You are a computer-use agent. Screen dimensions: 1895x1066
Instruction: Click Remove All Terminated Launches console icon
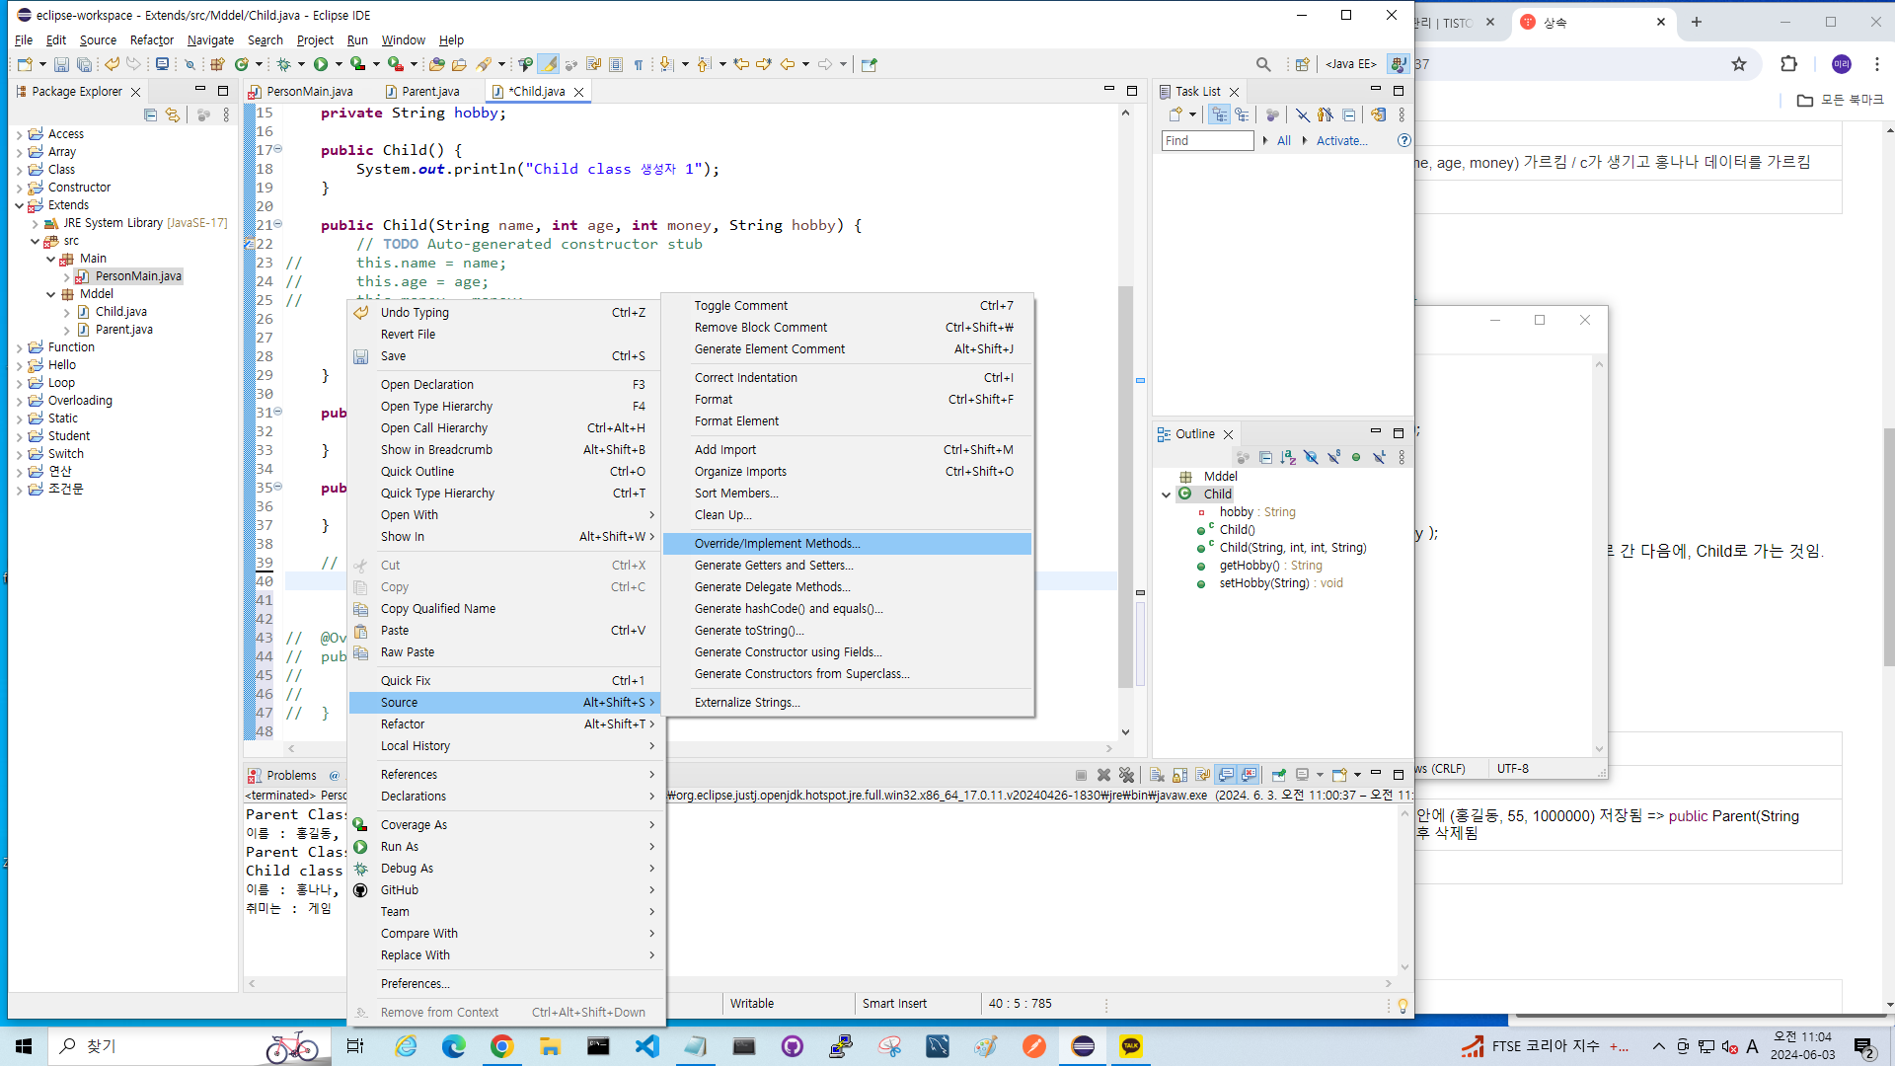coord(1126,775)
